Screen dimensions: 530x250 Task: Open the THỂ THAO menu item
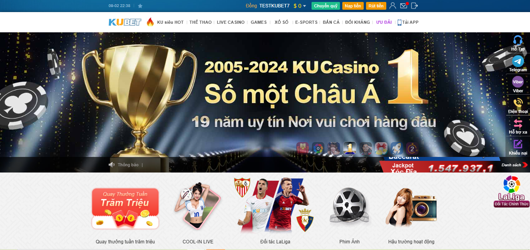click(x=201, y=22)
